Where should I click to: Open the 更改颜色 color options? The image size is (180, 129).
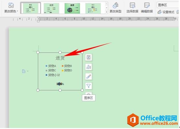click(x=11, y=8)
